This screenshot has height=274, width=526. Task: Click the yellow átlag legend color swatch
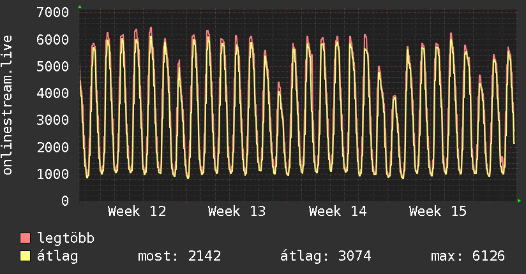[26, 256]
